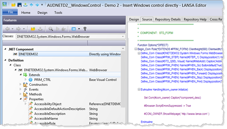Viewport: 227px width, 129px height.
Task: Click the folder icon in Features toolbar
Action: point(33,29)
